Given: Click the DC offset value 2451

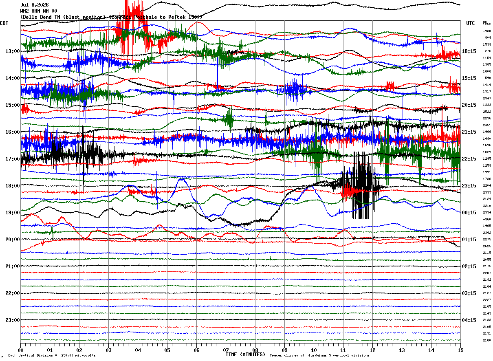Looking at the screenshot, I should tap(487, 125).
